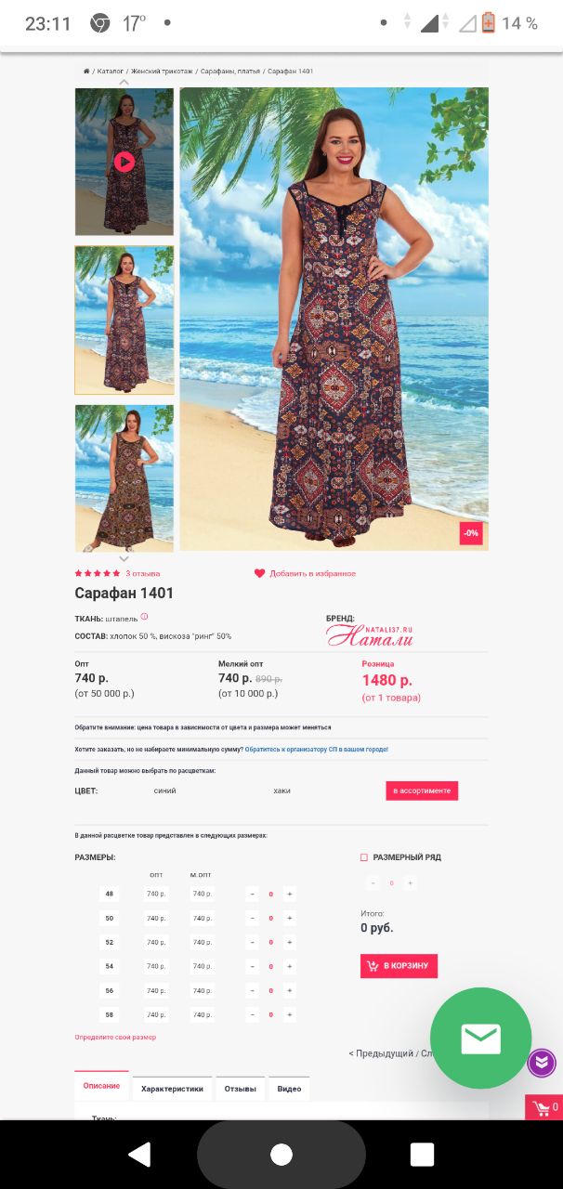Screen dimensions: 563x1189
Task: Tap the Android back navigation button
Action: pos(139,1154)
